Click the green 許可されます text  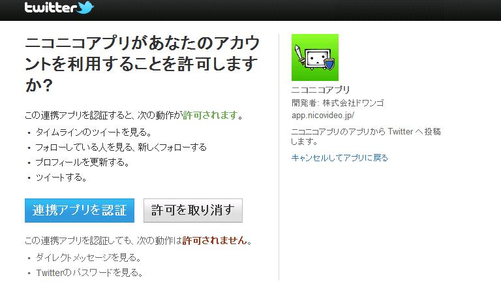pos(210,115)
